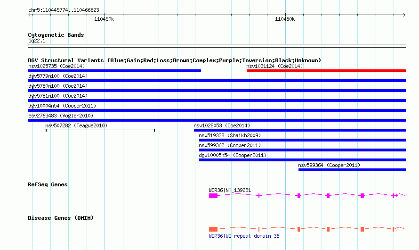Open the dgv10005n54 (Cooper2011) label
Image resolution: width=419 pixels, height=250 pixels.
pyautogui.click(x=233, y=155)
